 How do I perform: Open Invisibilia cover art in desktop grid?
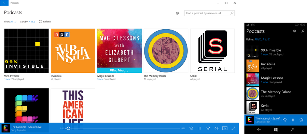click(x=73, y=51)
